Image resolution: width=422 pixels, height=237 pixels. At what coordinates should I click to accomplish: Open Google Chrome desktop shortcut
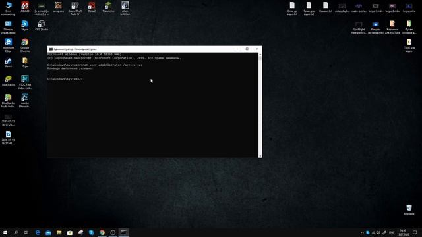[25, 45]
